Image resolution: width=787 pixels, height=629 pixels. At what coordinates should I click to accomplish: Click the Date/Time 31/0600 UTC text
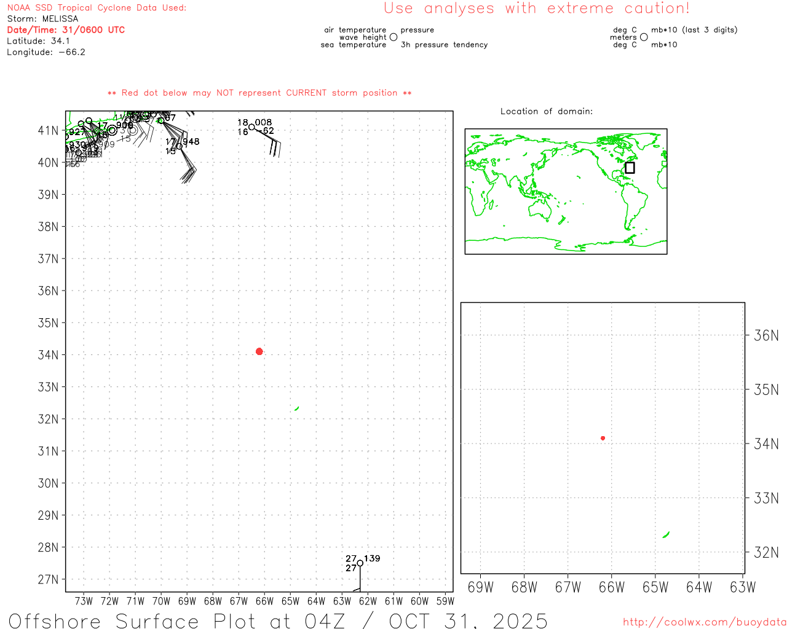[66, 30]
